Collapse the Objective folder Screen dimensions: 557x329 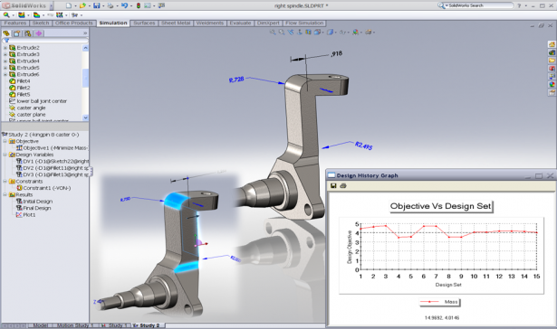pyautogui.click(x=5, y=141)
